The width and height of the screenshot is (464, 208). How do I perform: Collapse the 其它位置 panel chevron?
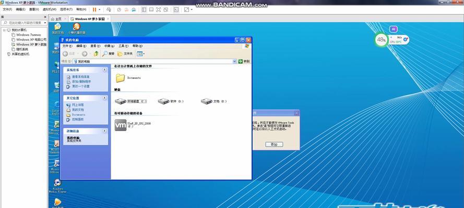pos(104,98)
